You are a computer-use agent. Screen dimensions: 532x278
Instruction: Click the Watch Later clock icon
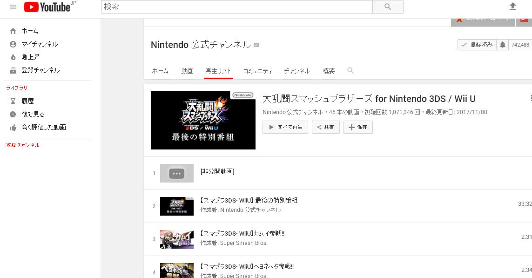point(13,115)
